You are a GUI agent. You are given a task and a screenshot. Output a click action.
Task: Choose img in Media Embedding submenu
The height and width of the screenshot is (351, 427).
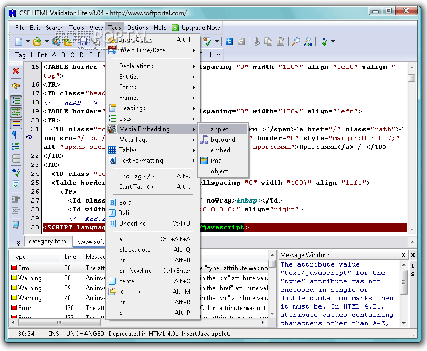(223, 161)
